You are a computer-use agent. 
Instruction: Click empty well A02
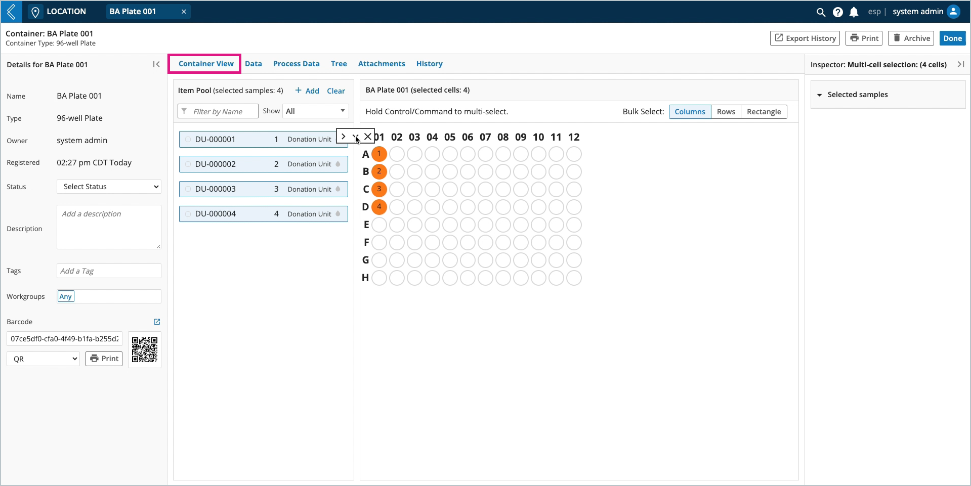coord(397,154)
